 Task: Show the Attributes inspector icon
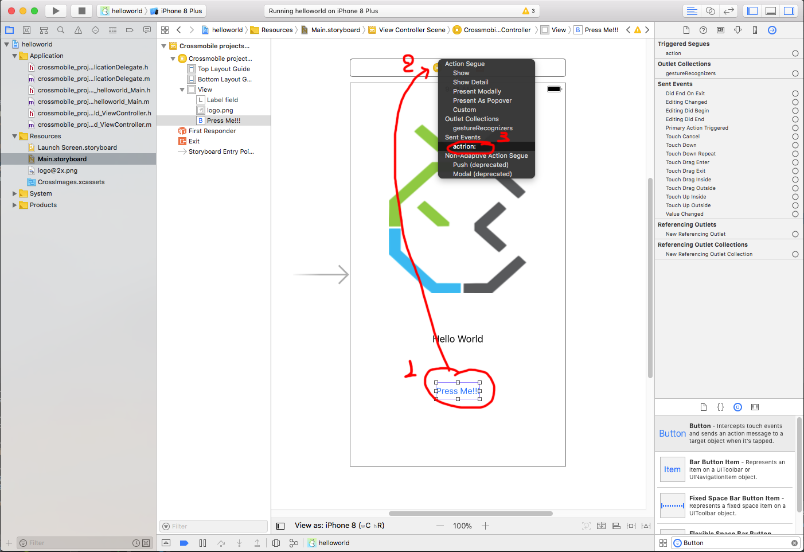pos(738,30)
